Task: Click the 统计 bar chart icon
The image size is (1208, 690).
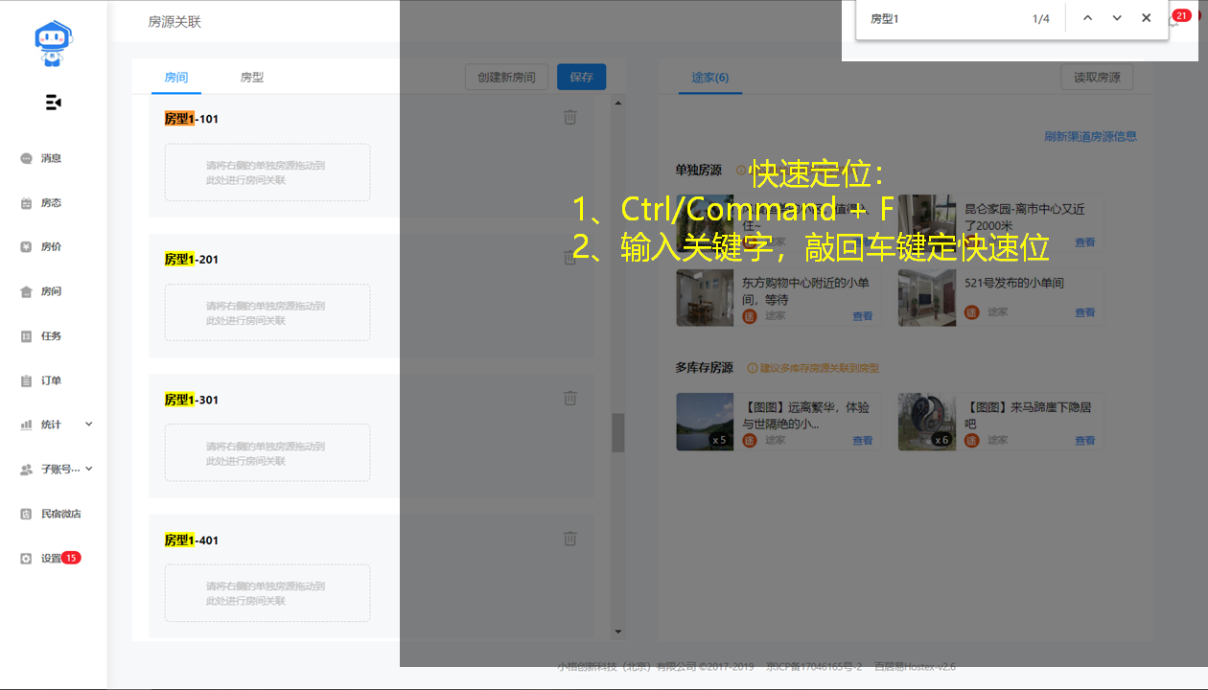Action: tap(26, 425)
